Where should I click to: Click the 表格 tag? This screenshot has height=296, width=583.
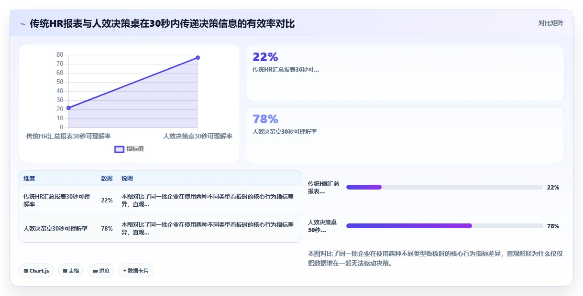coord(71,271)
